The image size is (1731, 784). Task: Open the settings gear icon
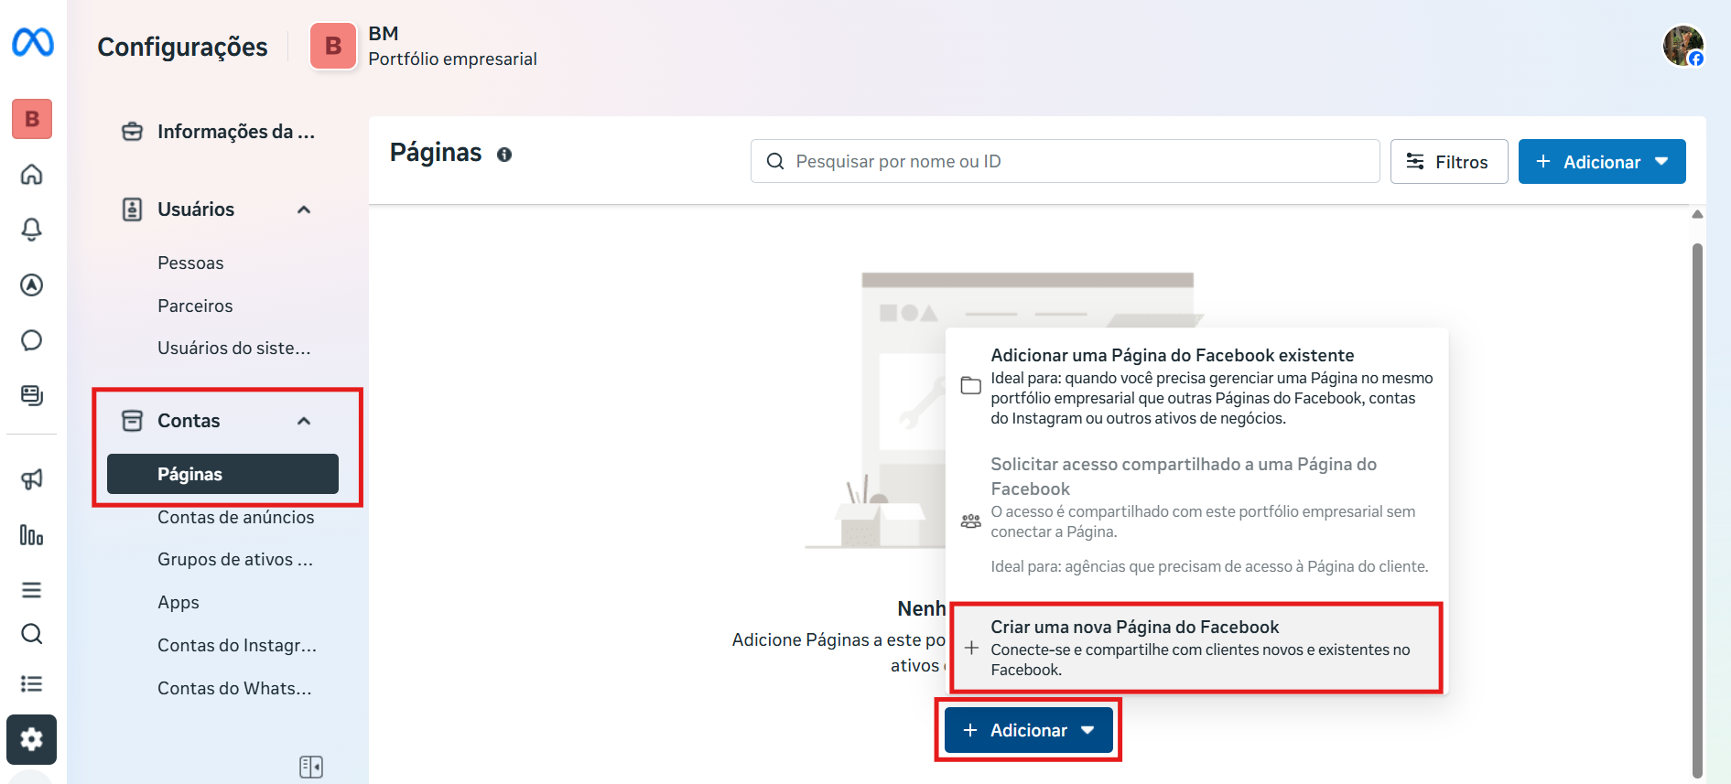32,739
